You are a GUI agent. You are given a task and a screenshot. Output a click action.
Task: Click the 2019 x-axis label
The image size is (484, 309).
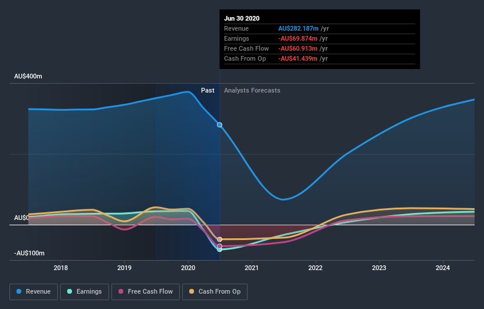pyautogui.click(x=124, y=268)
